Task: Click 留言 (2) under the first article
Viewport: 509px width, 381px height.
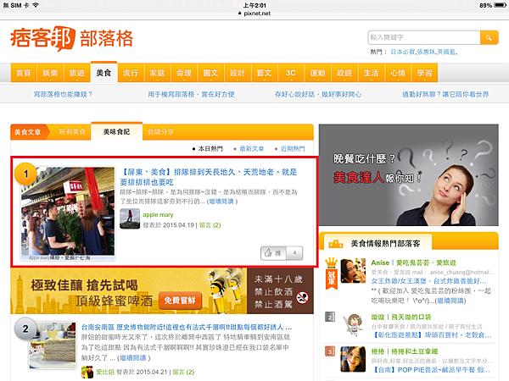Action: pyautogui.click(x=210, y=225)
